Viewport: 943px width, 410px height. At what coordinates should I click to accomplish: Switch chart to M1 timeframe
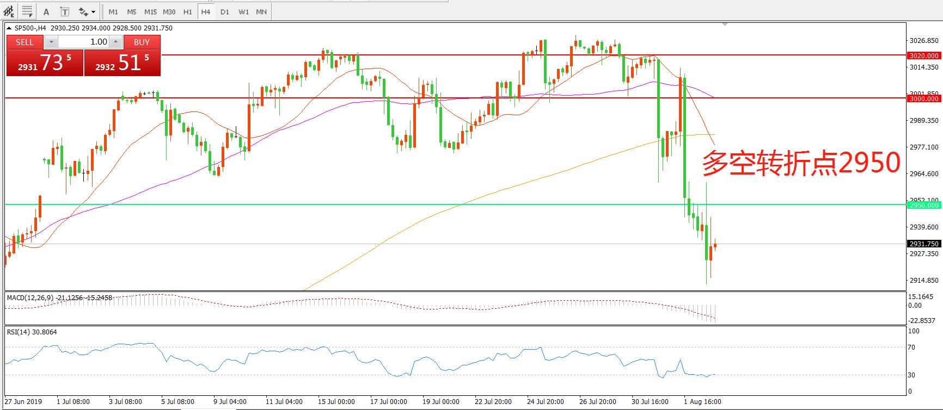click(x=113, y=11)
